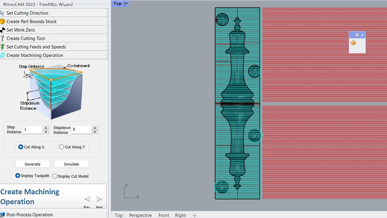This screenshot has height=218, width=387.
Task: Open the Top viewport dropdown arrow
Action: pos(126,4)
